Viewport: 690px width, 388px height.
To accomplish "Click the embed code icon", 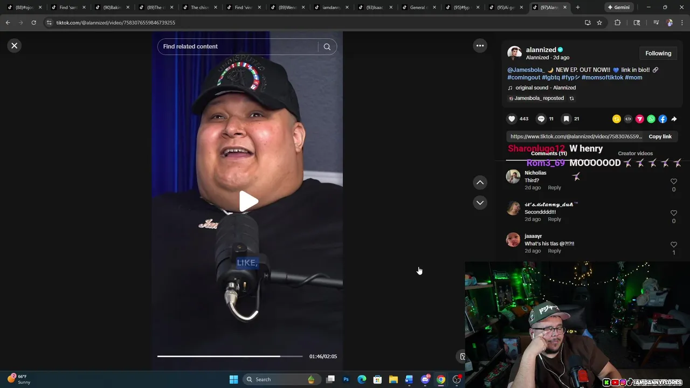I will tap(628, 119).
